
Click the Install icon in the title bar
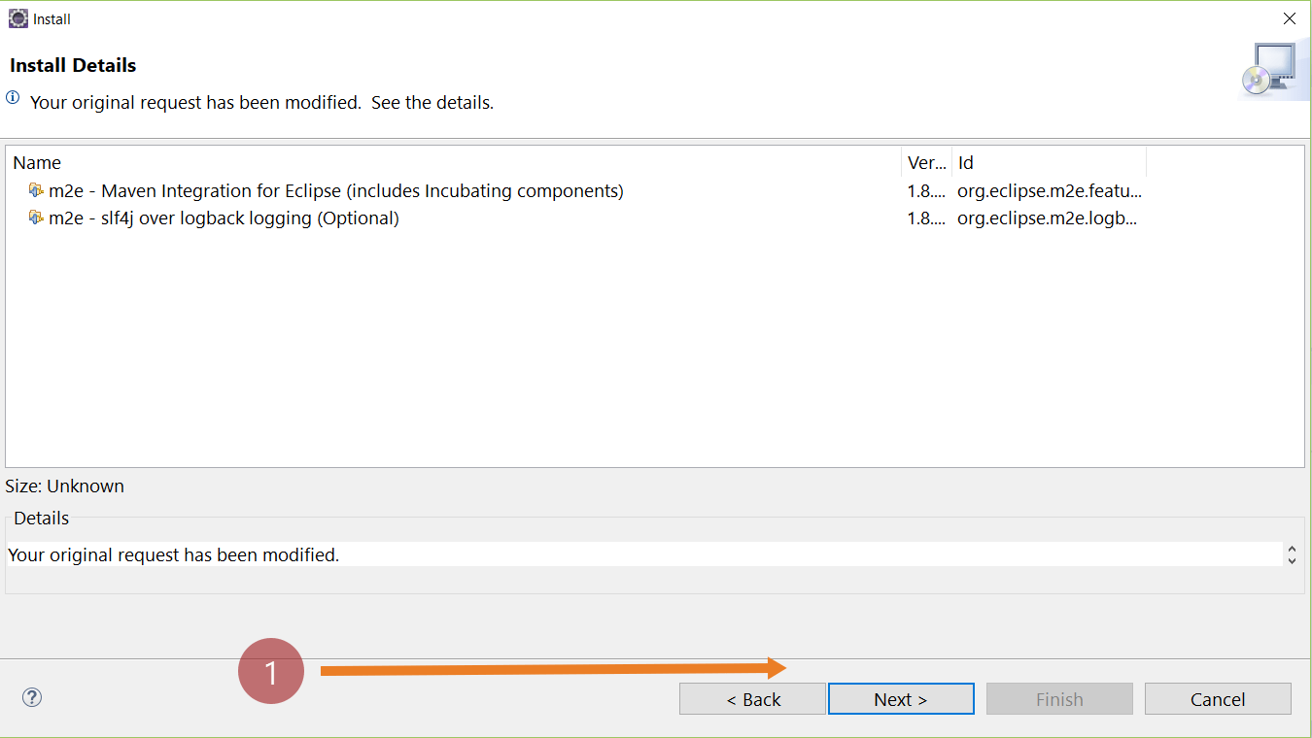(x=17, y=17)
